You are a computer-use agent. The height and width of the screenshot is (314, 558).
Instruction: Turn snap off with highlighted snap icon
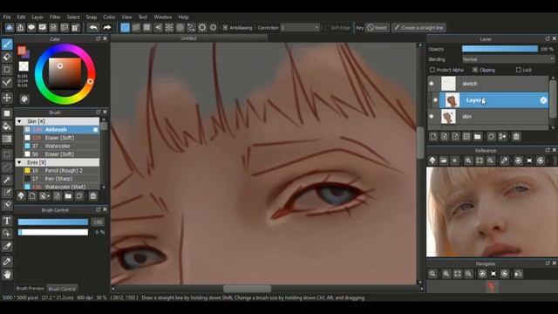coord(125,27)
